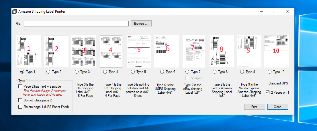Click label preview thumbnail 1
The height and width of the screenshot is (131, 317).
coord(29,51)
